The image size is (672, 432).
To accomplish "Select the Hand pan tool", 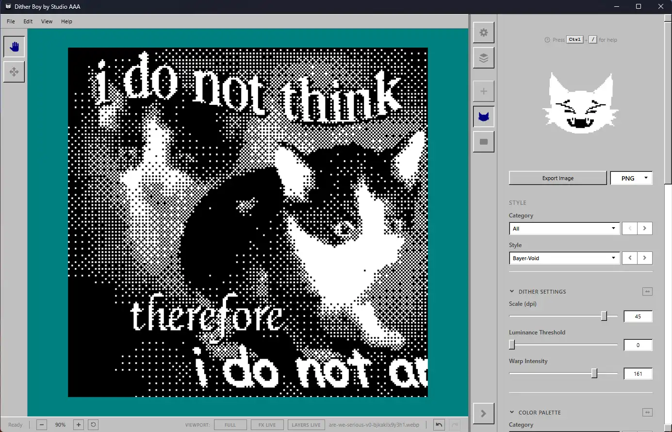I will [14, 47].
